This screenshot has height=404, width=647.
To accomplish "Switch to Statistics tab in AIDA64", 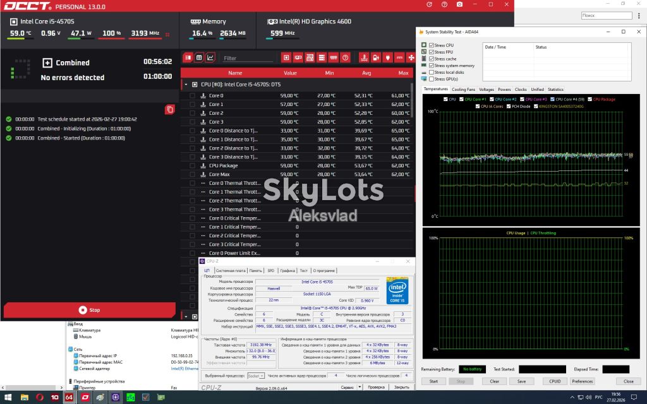I will click(x=555, y=90).
